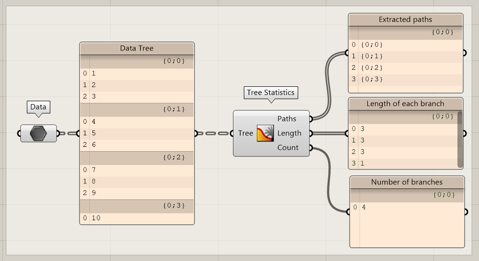Screen dimensions: 479x261
Task: Click the Data Tree panel output grip
Action: pyautogui.click(x=195, y=133)
